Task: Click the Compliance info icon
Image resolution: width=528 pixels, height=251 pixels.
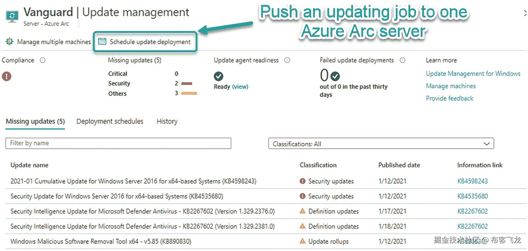Action: point(43,60)
